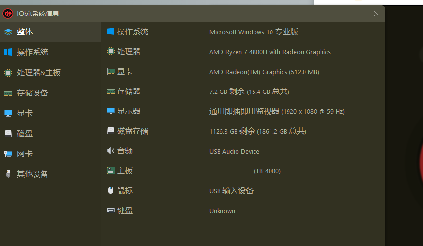Click the 显示器 row label
This screenshot has width=423, height=246.
(x=129, y=111)
